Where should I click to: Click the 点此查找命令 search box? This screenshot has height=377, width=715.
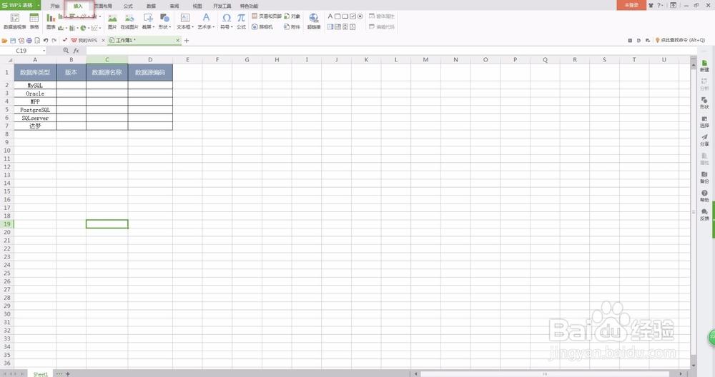click(x=682, y=40)
